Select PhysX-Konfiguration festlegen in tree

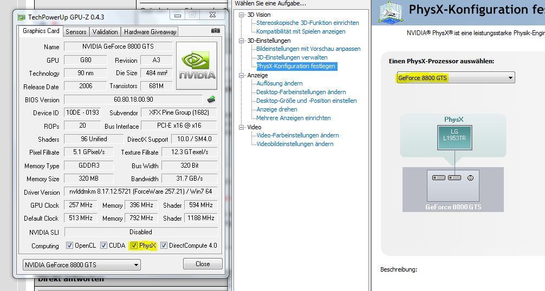(x=296, y=66)
